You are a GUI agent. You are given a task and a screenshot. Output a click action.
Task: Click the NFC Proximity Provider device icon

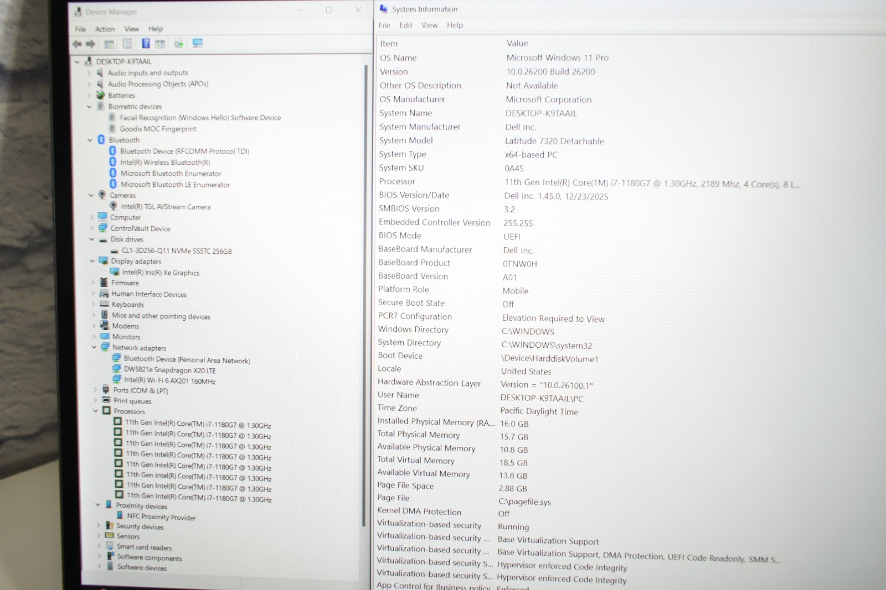(x=120, y=515)
